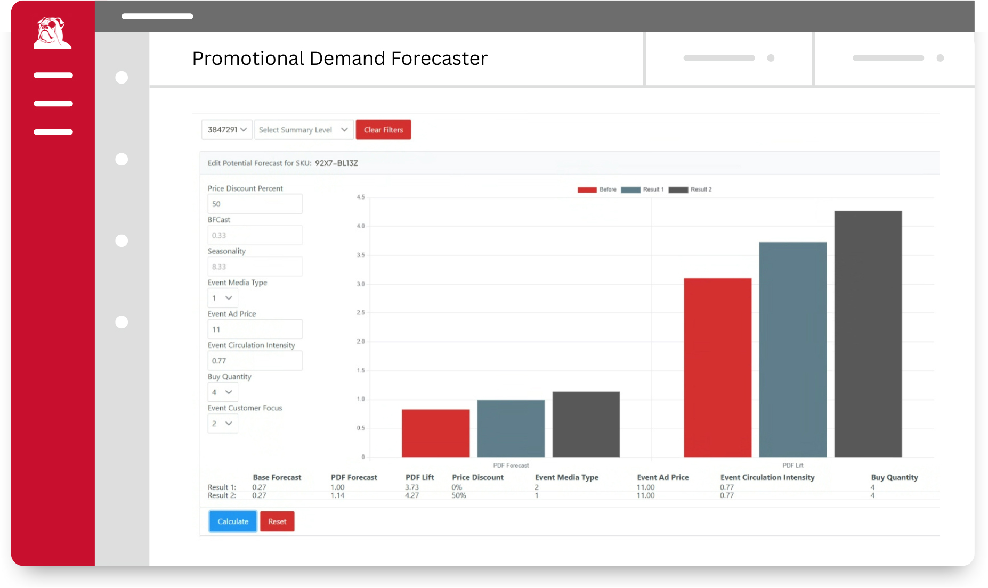Click the Price Discount Percent field
988x588 pixels.
(x=255, y=204)
